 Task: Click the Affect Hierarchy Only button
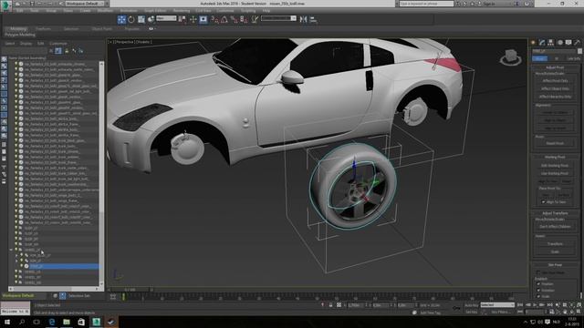pos(555,97)
